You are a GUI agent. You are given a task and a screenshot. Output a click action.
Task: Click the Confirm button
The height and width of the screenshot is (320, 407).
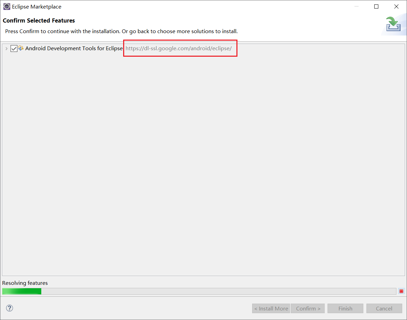[x=308, y=308]
